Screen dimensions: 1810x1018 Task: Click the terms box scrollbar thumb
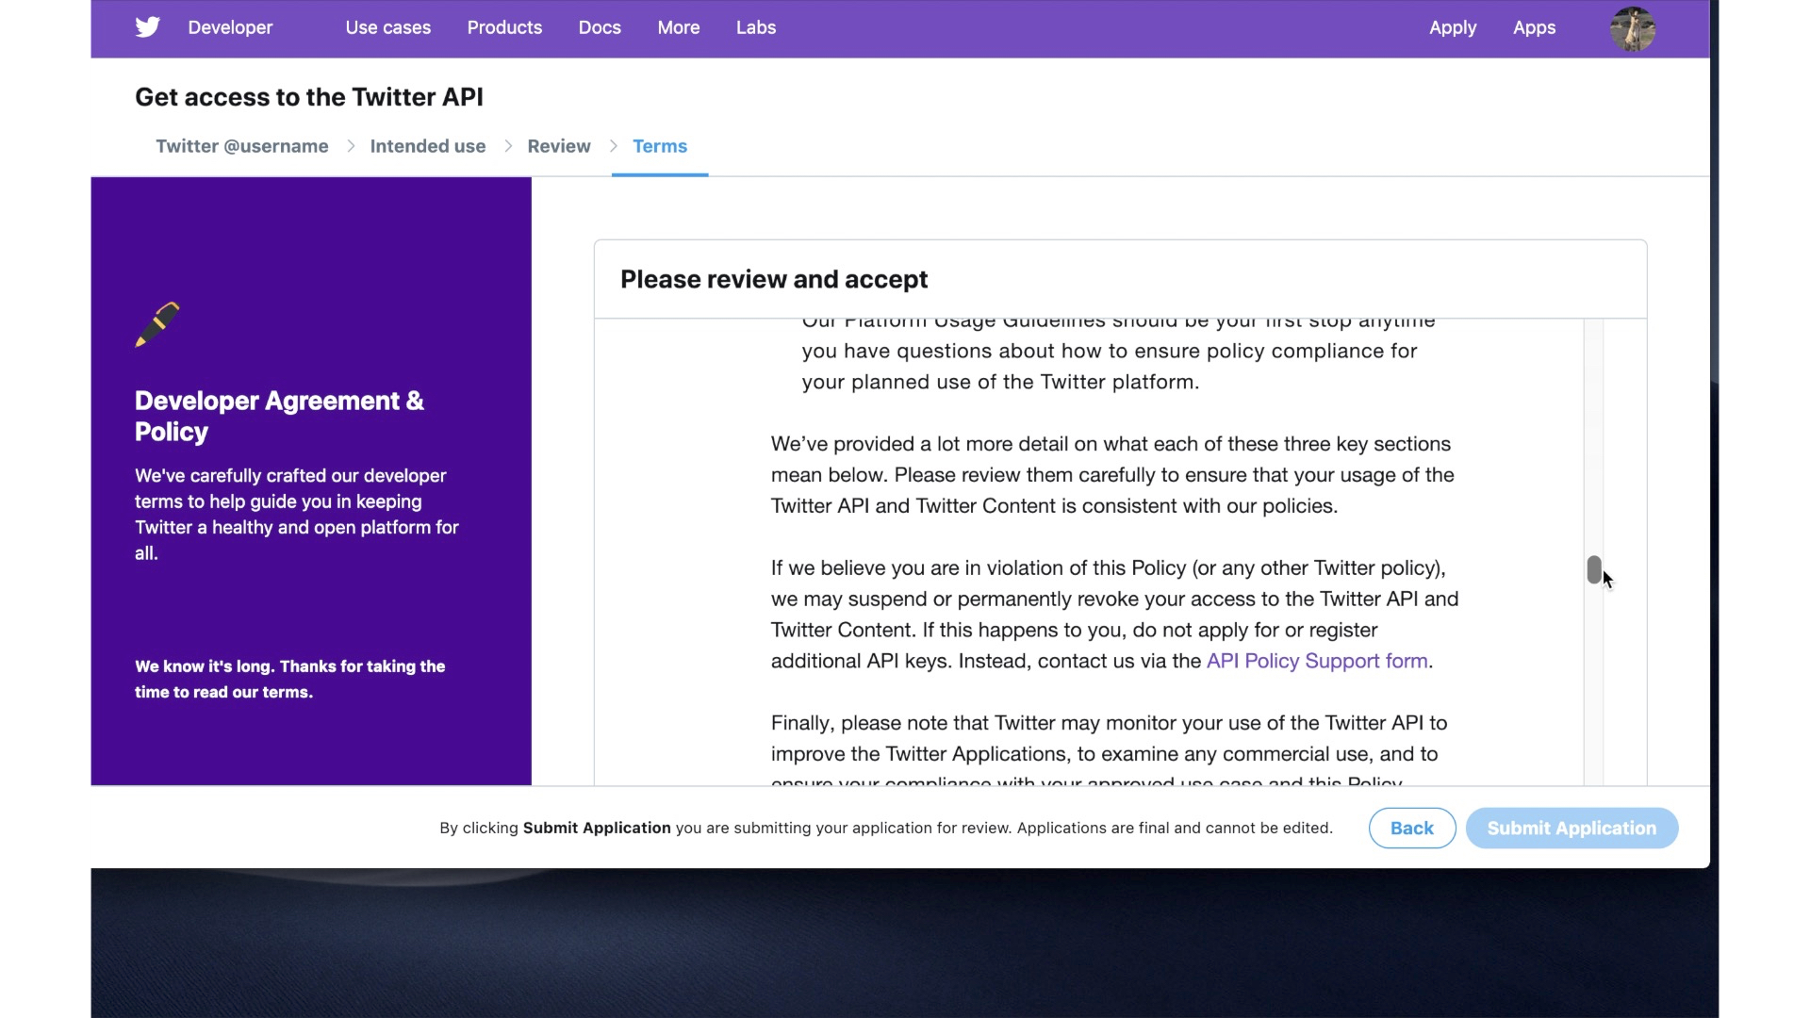point(1594,569)
